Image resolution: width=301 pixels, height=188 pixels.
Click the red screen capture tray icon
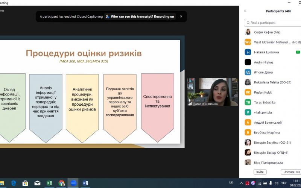pos(247,183)
